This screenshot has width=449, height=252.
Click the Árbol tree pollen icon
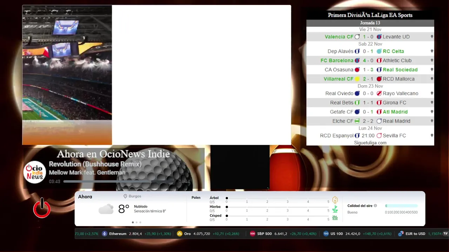click(x=335, y=200)
